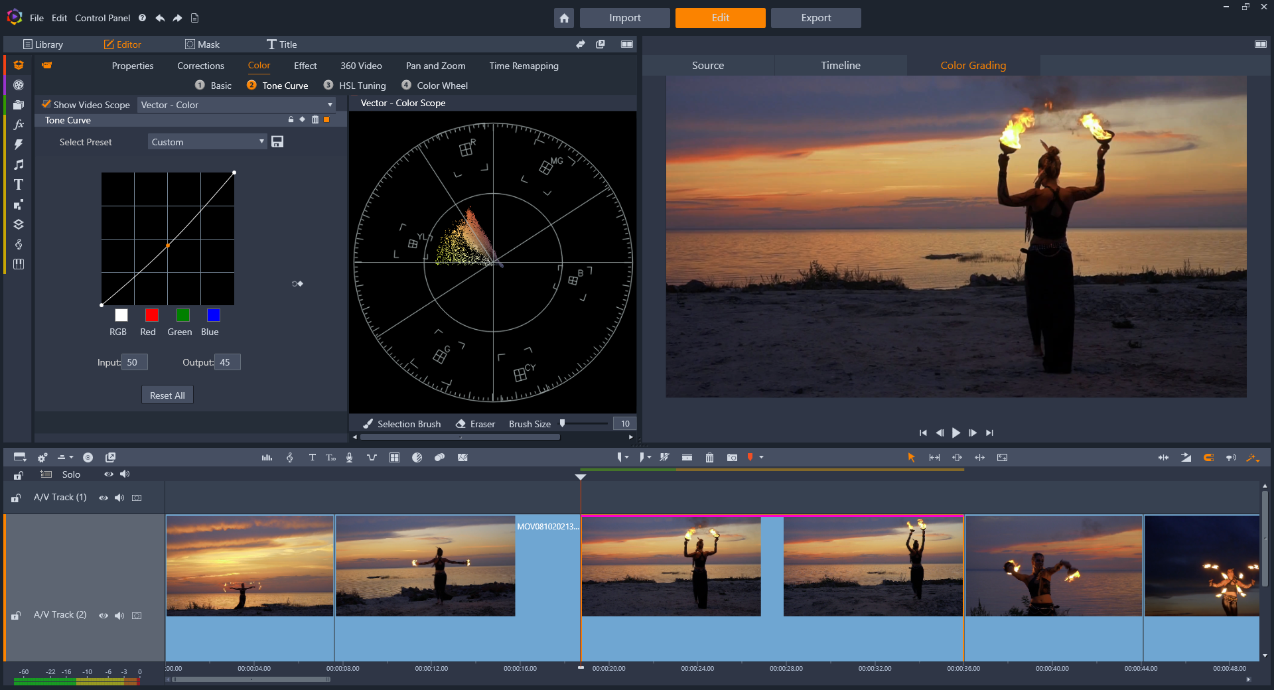Screen dimensions: 1274x690
Task: Click the voice-over microphone icon
Action: (349, 457)
